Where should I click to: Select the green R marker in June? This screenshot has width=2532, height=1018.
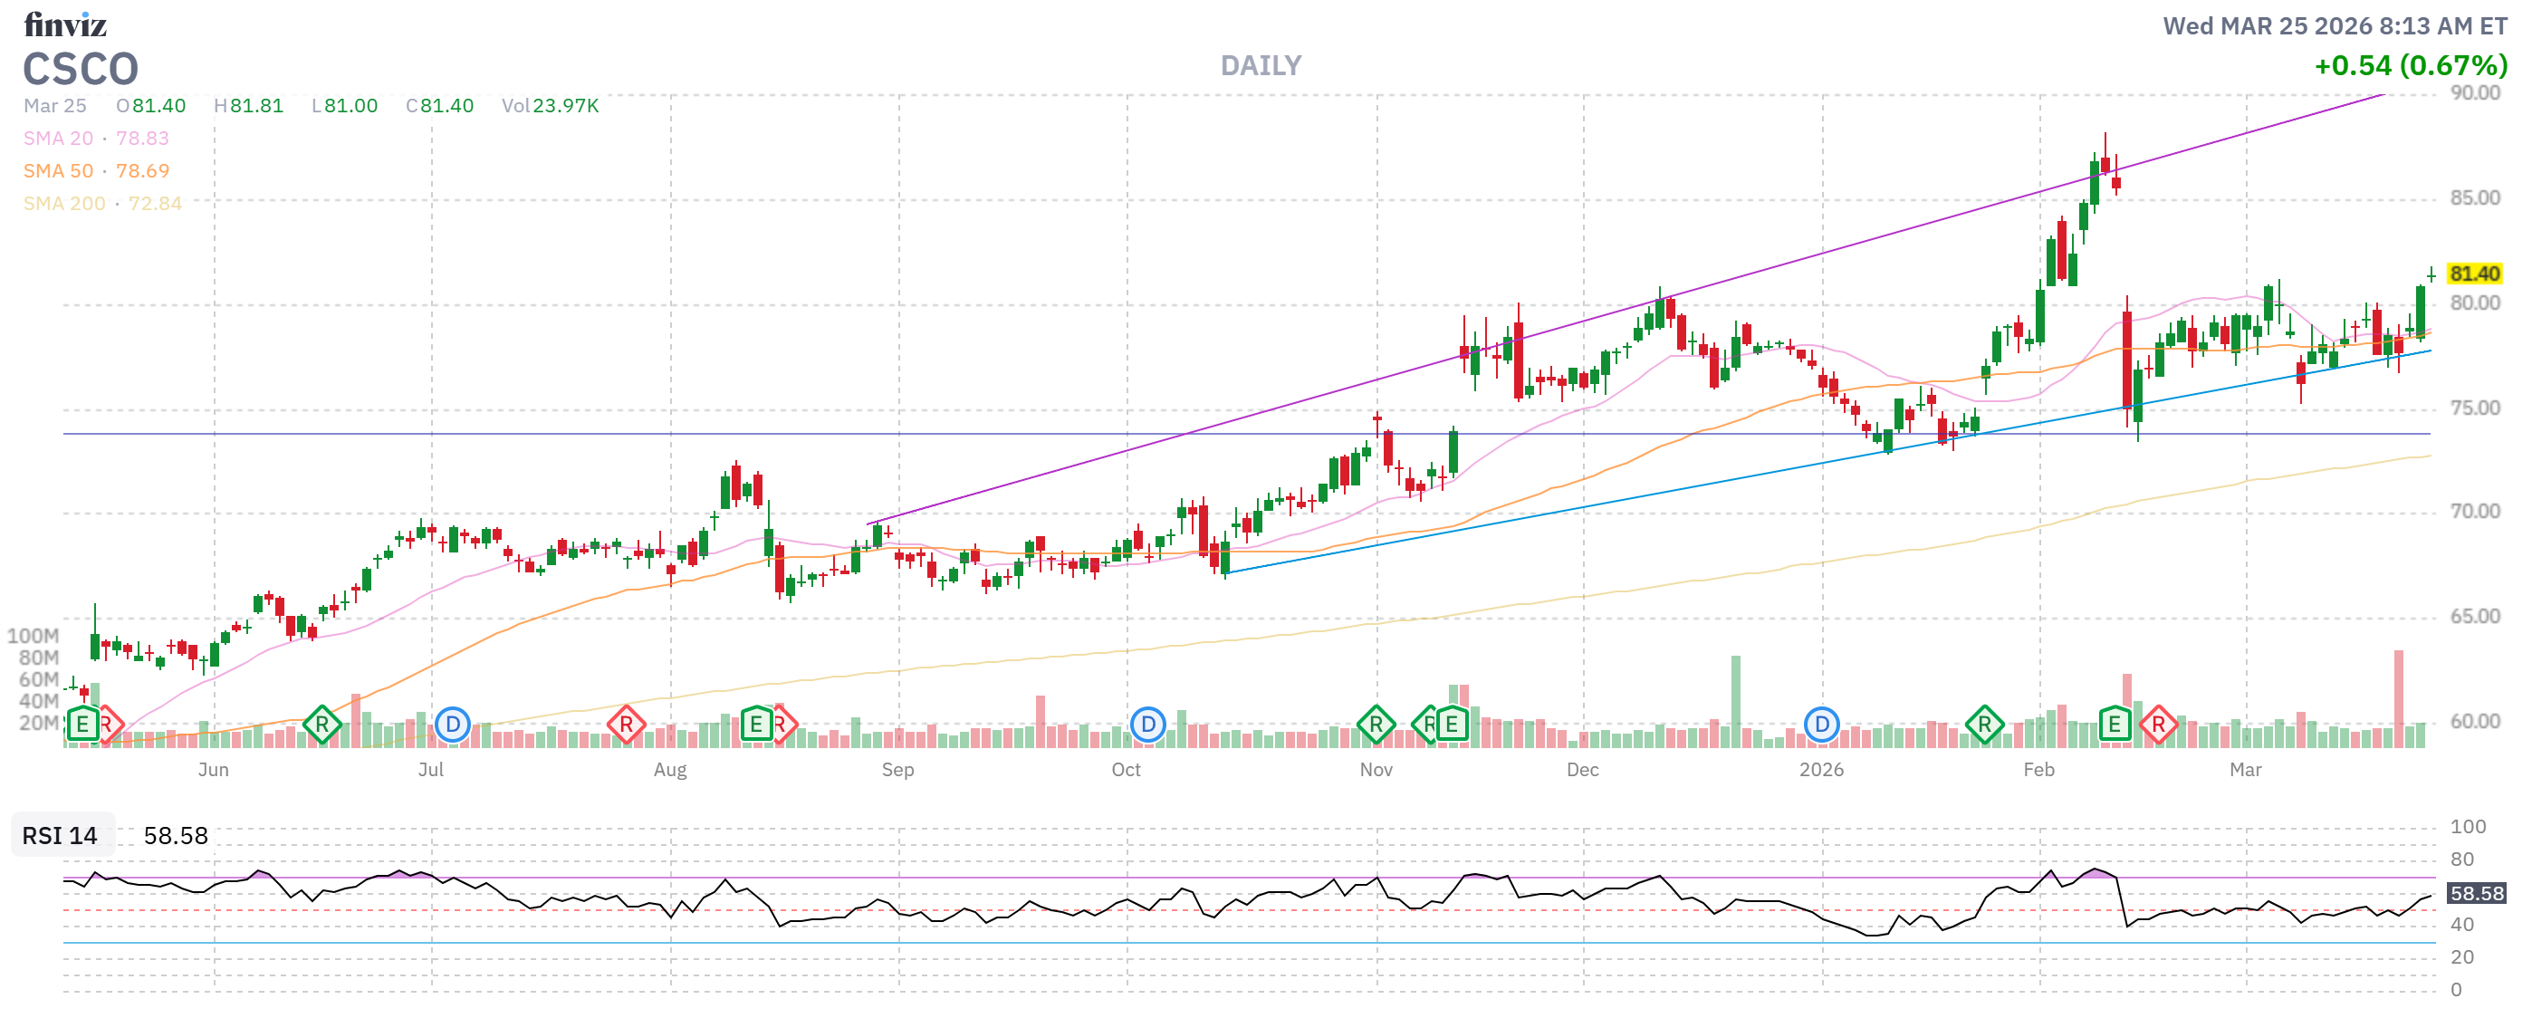[321, 725]
